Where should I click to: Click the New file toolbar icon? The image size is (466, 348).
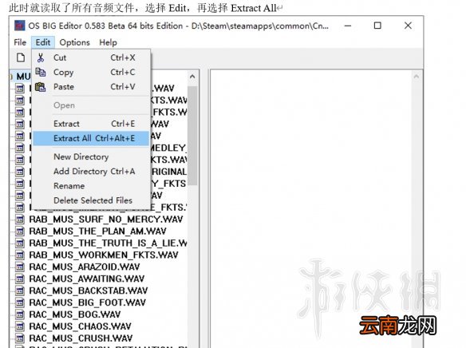[21, 57]
